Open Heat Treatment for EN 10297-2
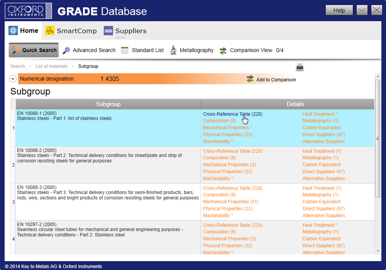This screenshot has height=270, width=386. pyautogui.click(x=320, y=225)
